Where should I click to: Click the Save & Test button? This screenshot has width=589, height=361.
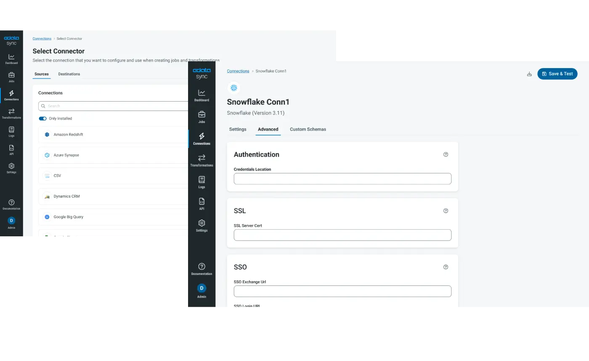(557, 73)
